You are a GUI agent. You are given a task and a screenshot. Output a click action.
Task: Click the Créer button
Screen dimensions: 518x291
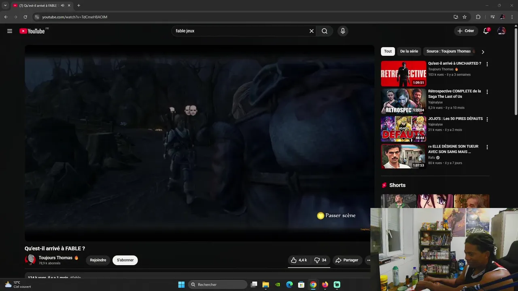(465, 31)
